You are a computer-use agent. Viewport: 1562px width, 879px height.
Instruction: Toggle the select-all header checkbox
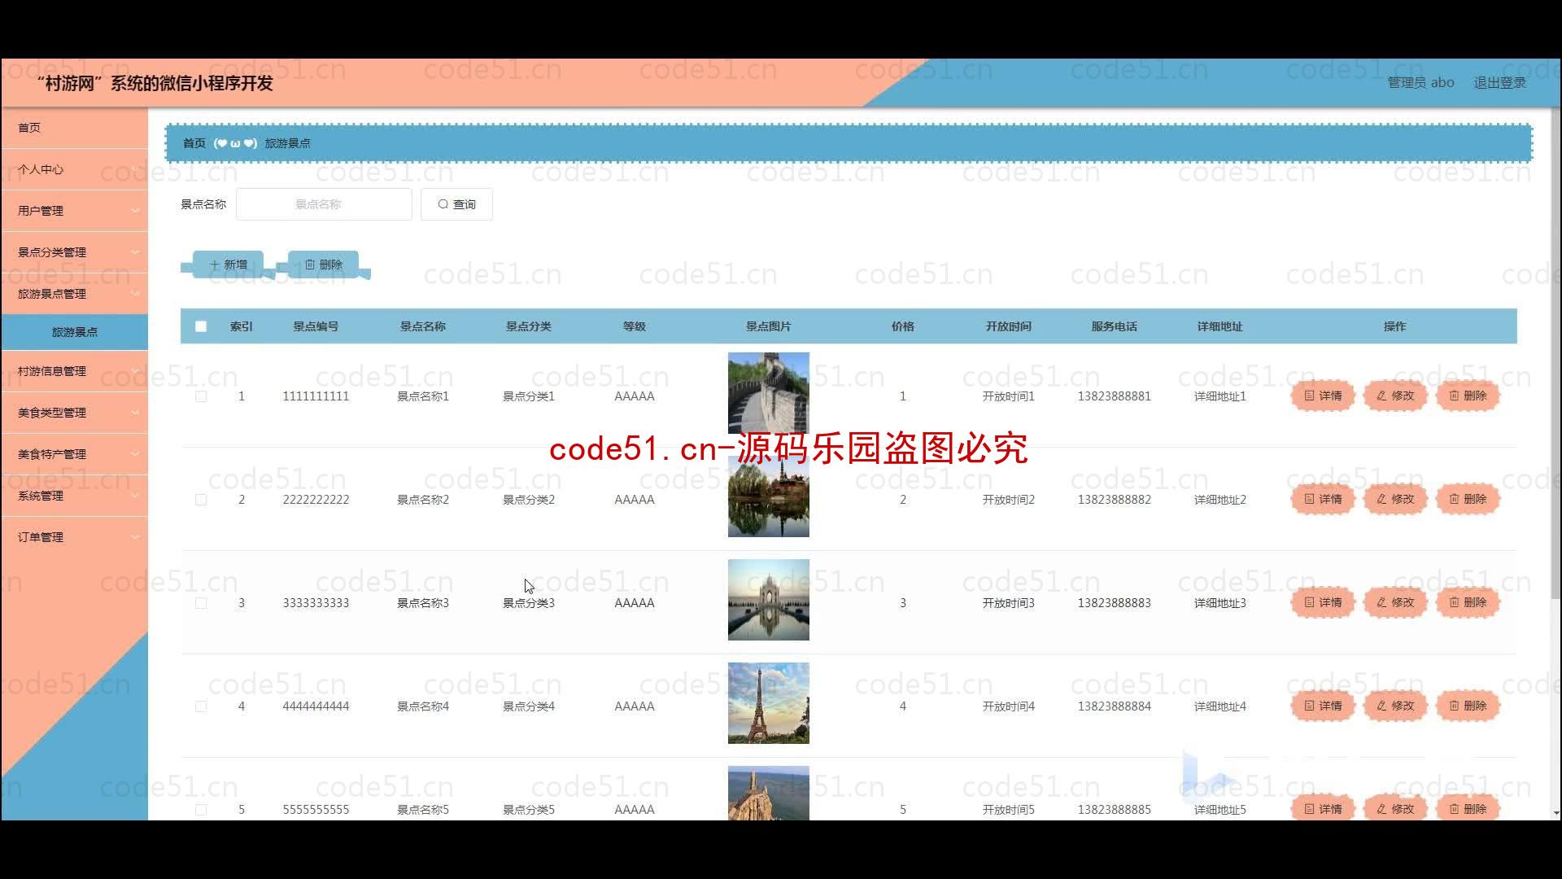(202, 326)
